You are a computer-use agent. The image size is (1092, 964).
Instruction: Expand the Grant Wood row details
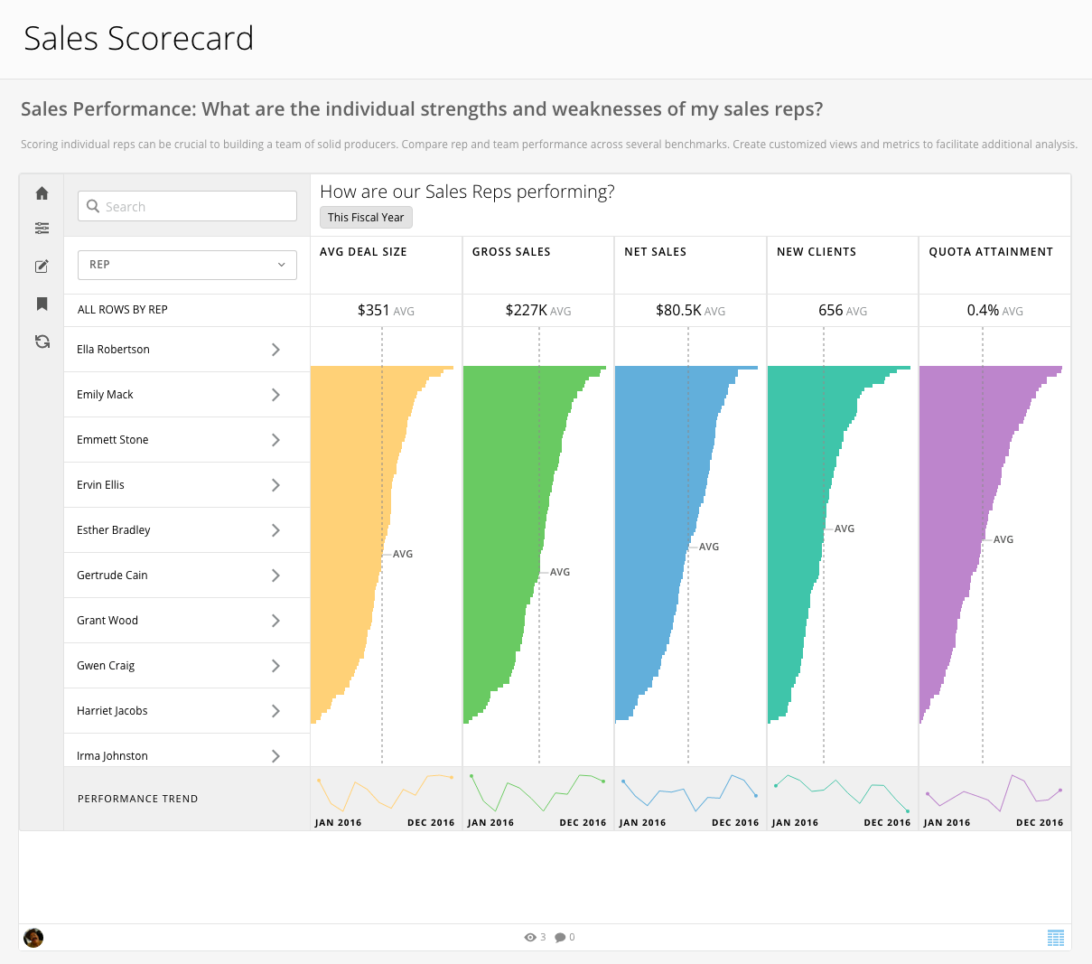275,620
